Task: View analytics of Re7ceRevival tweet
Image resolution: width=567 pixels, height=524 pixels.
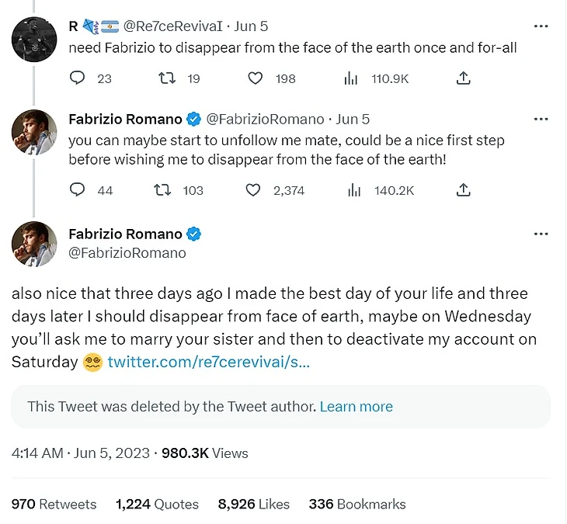Action: 352,78
